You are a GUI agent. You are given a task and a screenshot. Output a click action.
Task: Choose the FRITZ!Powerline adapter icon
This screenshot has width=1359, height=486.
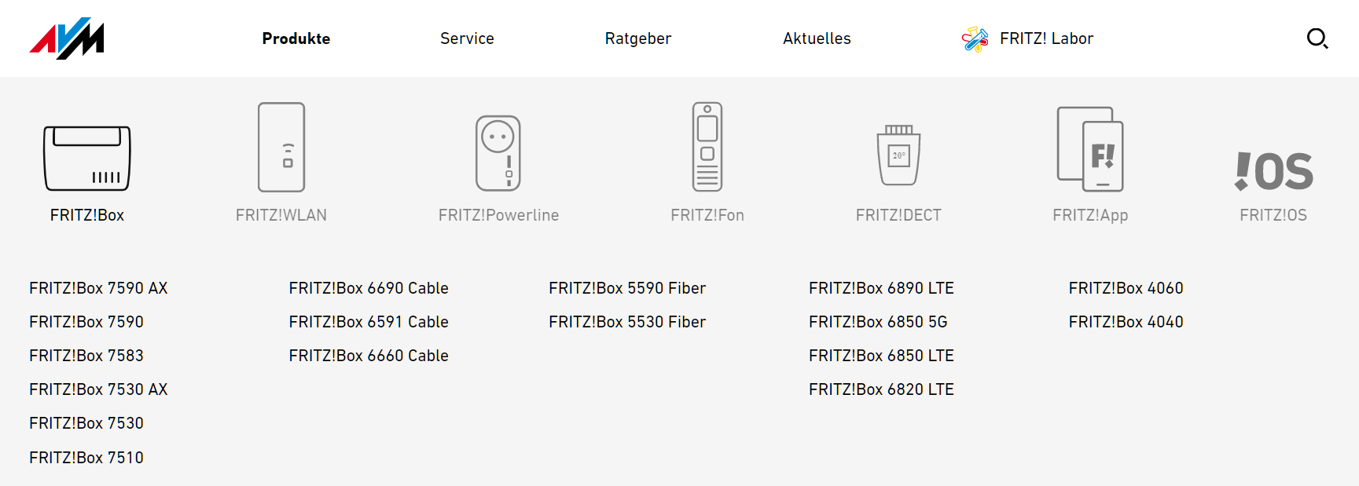[498, 153]
